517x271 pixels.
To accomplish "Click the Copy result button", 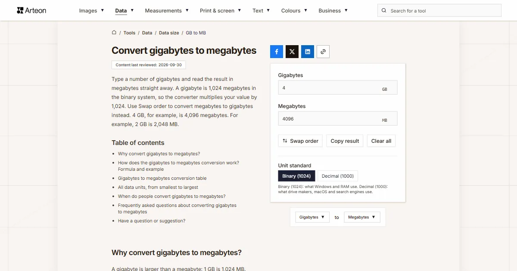I will tap(345, 141).
